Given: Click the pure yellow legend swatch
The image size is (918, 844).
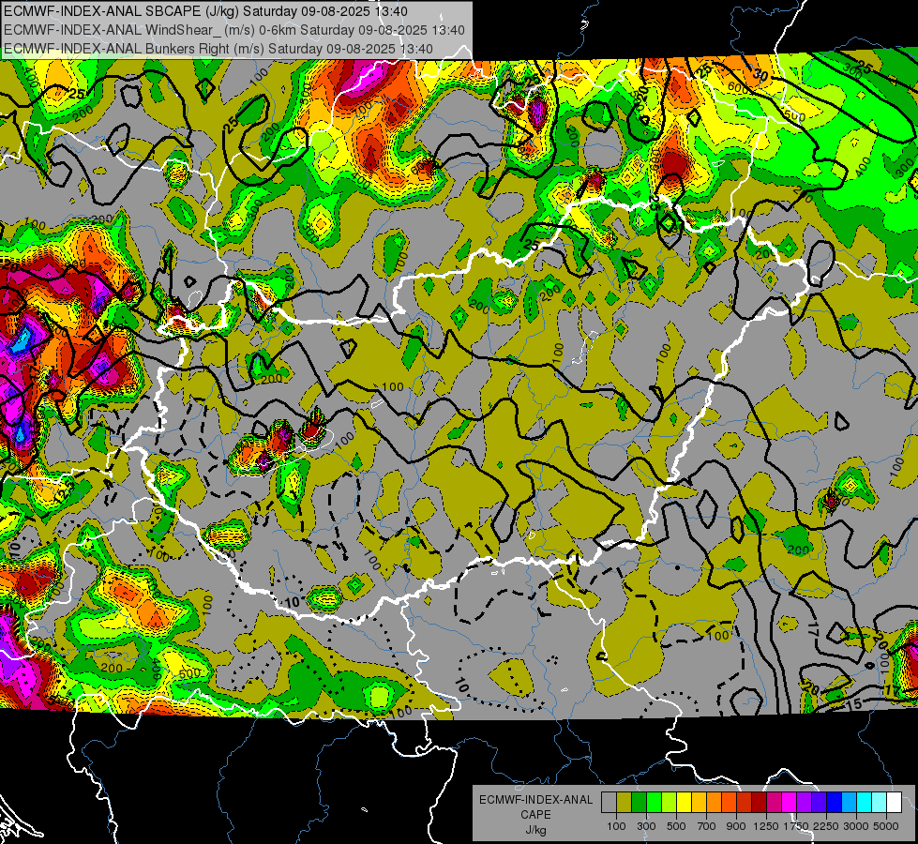Looking at the screenshot, I should pyautogui.click(x=685, y=802).
